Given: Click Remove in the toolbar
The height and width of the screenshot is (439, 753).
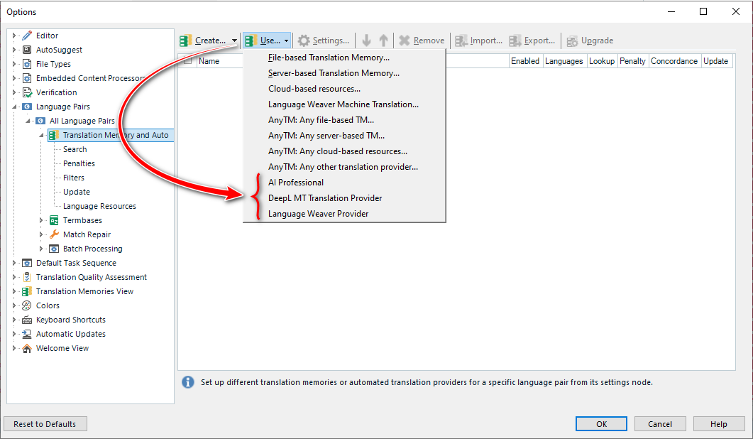Looking at the screenshot, I should [x=422, y=40].
